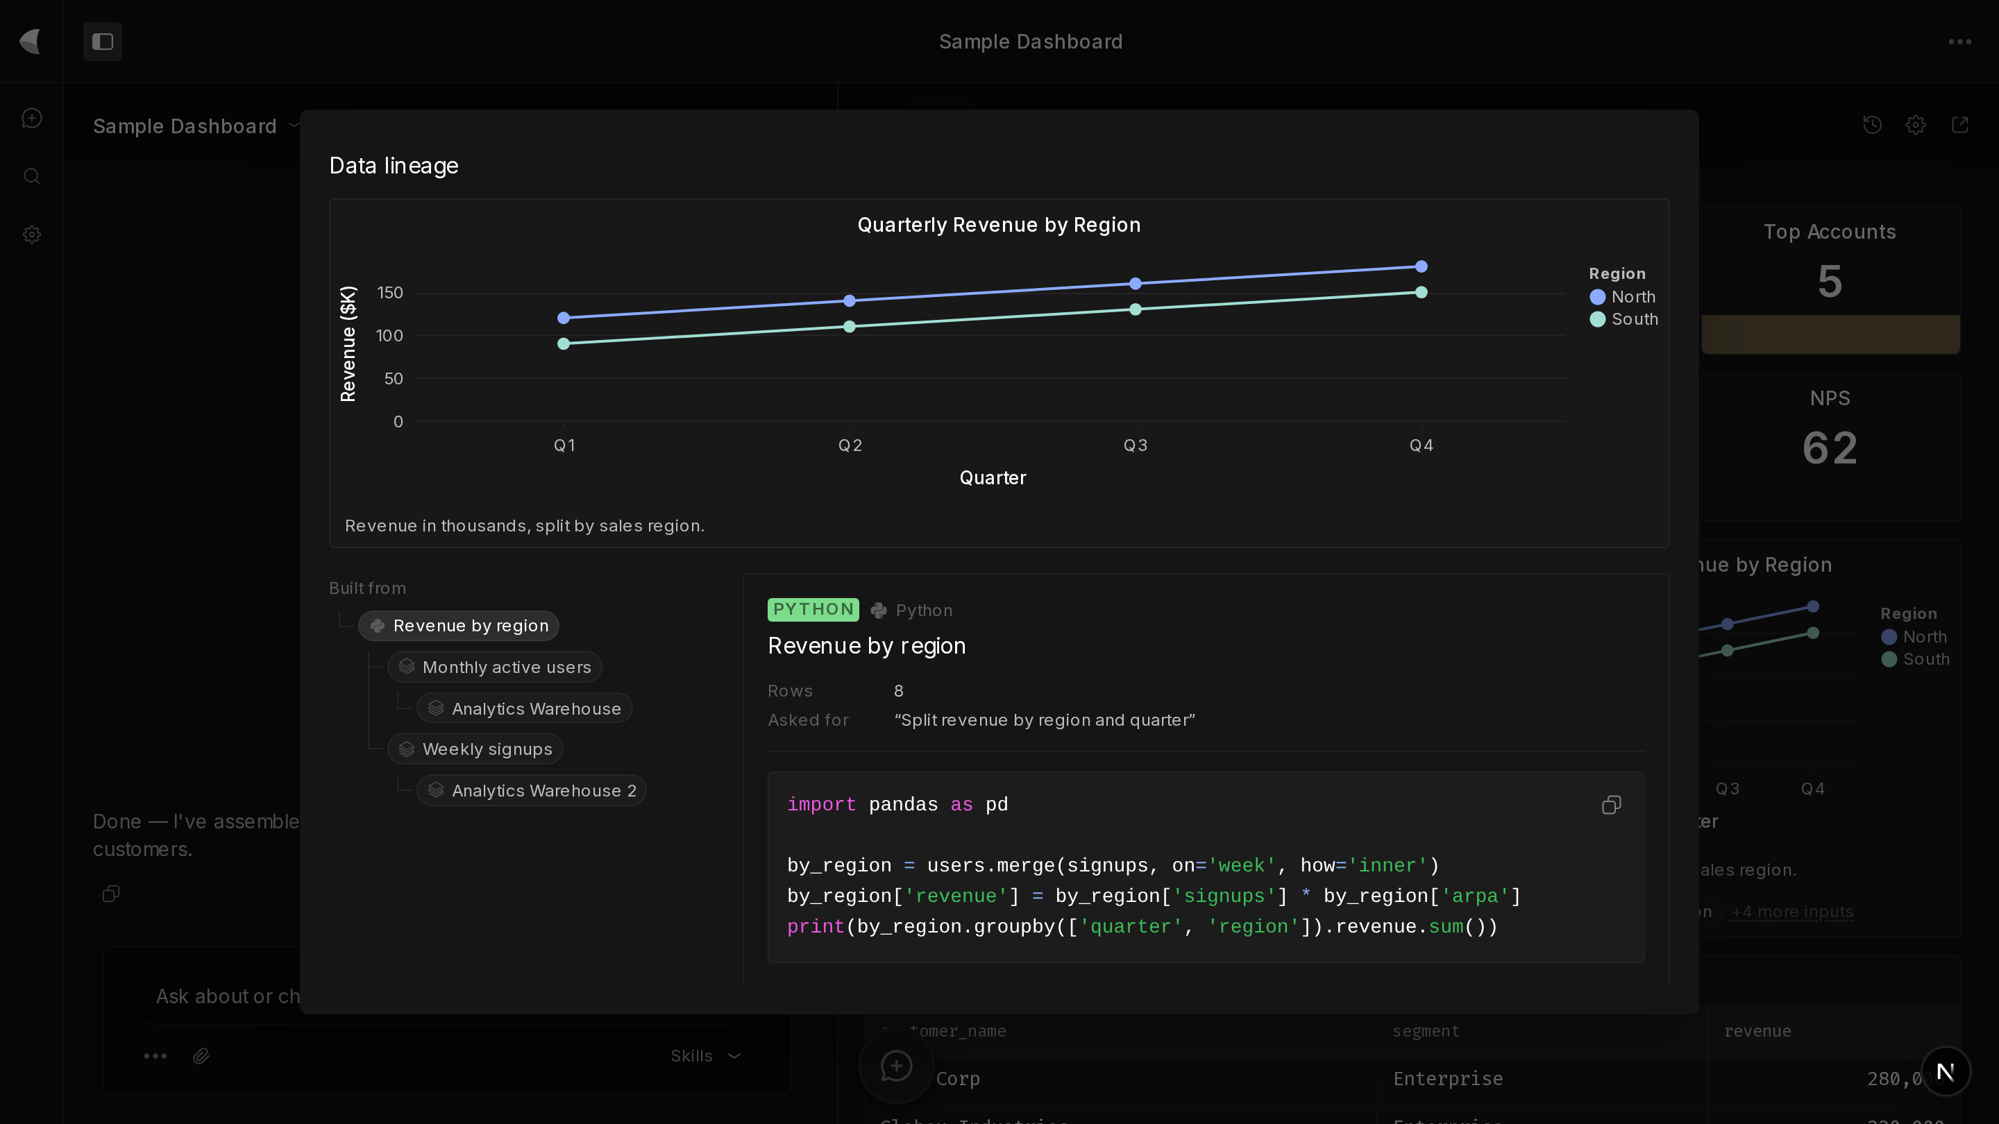This screenshot has width=1999, height=1124.
Task: Start a new chat from sidebar
Action: tap(32, 118)
